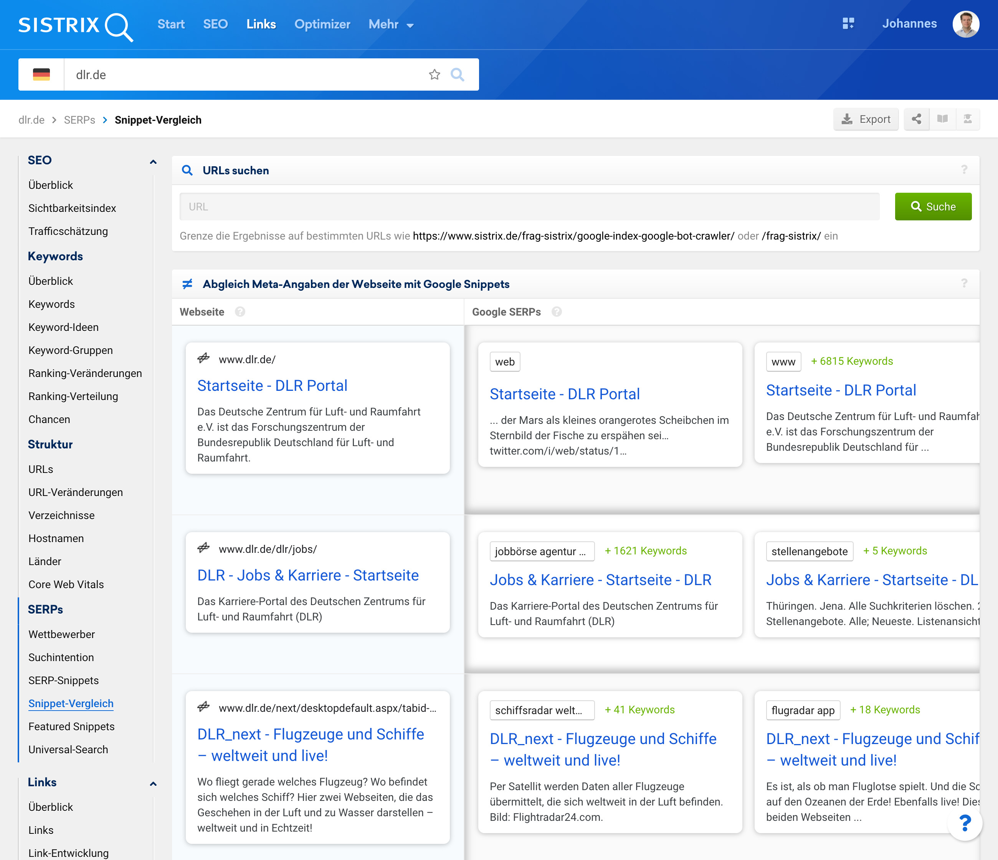Screen dimensions: 998x860
Task: Open the dashboard grid icon near Johannes
Action: pos(848,23)
